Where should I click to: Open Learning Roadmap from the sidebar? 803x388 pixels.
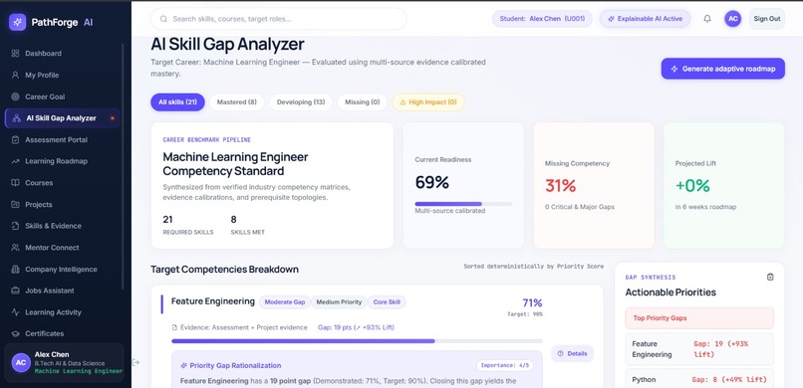pos(63,161)
